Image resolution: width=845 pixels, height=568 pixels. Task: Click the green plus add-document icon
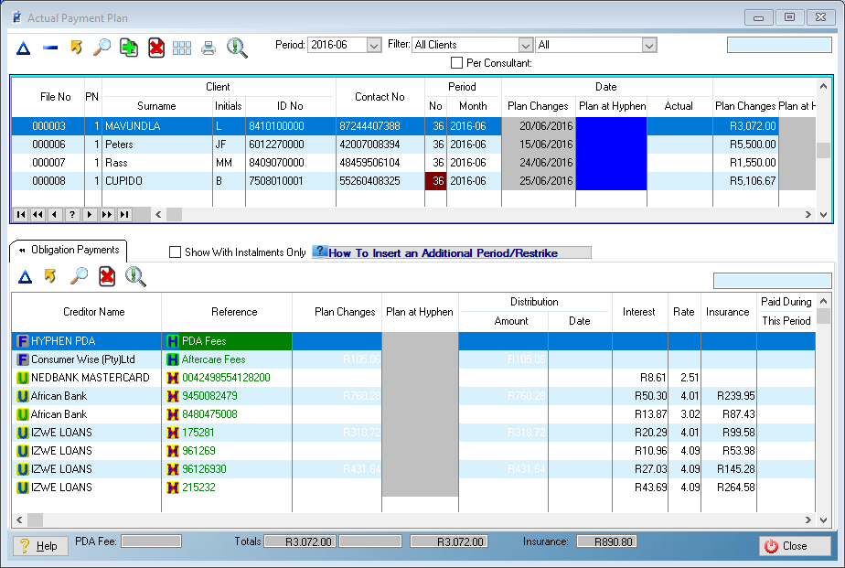tap(129, 48)
